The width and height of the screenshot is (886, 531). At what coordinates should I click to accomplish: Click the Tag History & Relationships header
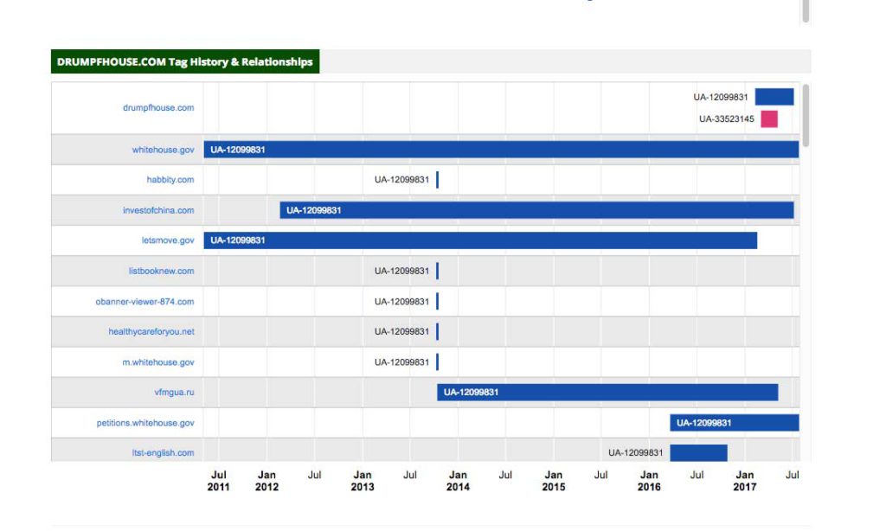tap(185, 61)
